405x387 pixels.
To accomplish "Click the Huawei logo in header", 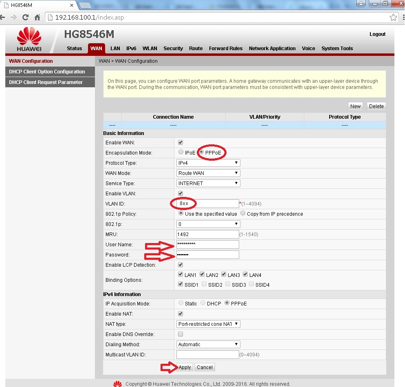I will tap(29, 40).
